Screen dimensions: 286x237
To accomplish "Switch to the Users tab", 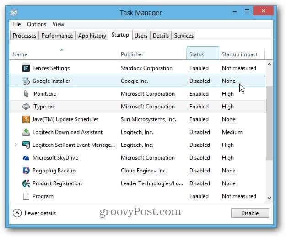I will tap(141, 36).
